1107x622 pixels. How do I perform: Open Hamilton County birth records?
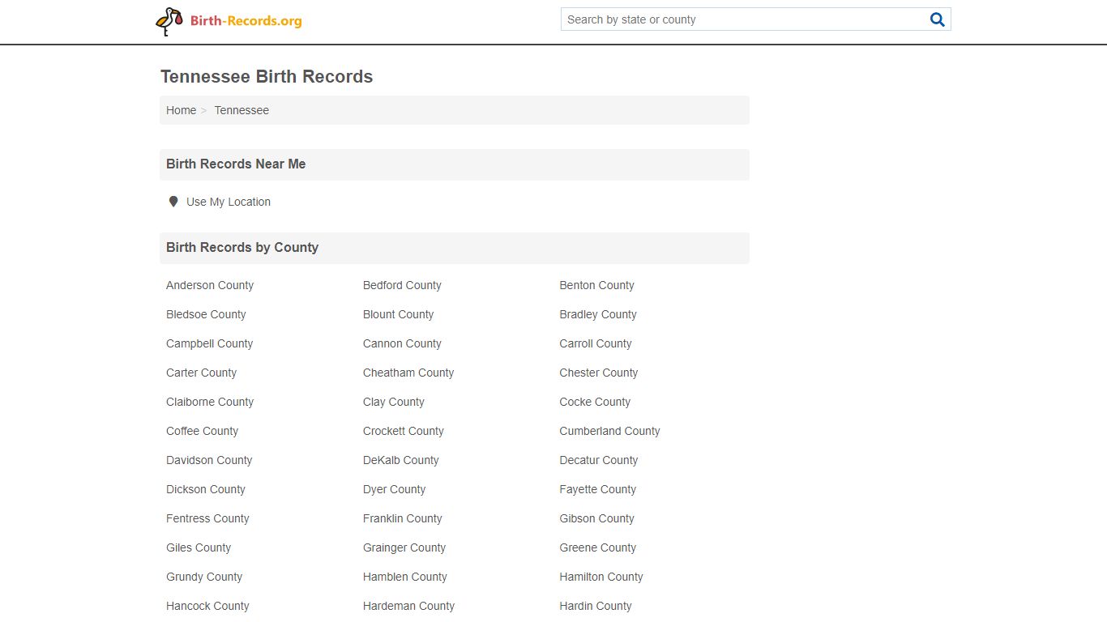point(601,577)
